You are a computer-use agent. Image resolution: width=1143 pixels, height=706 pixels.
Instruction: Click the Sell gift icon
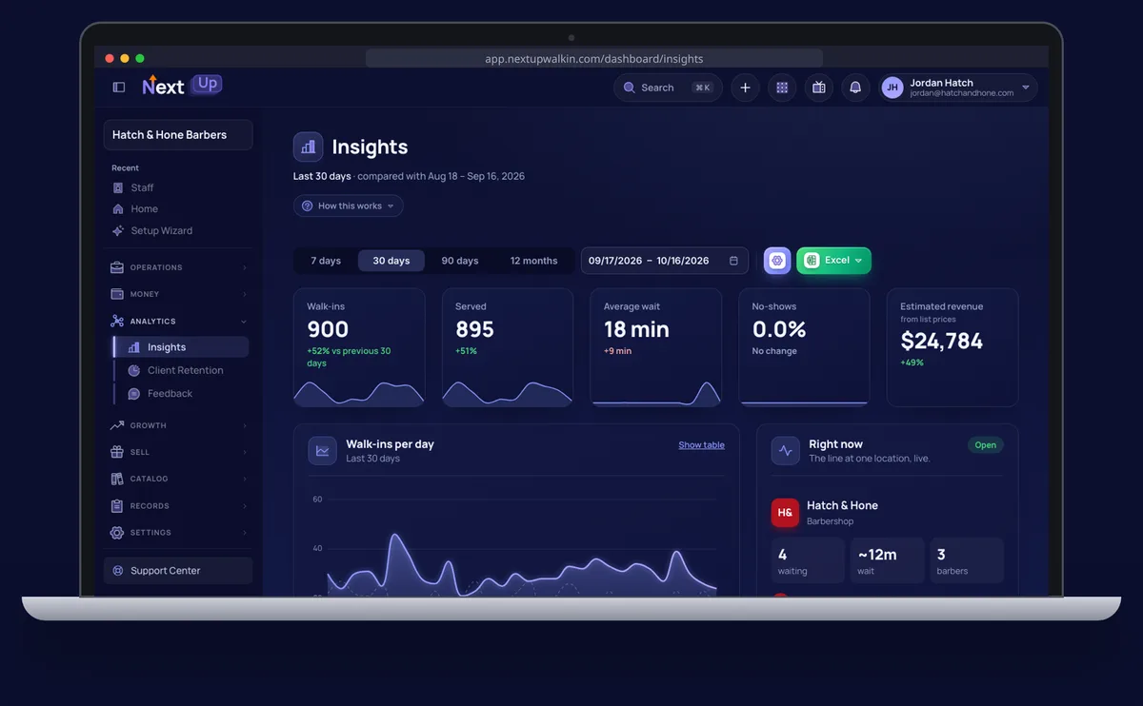[117, 452]
